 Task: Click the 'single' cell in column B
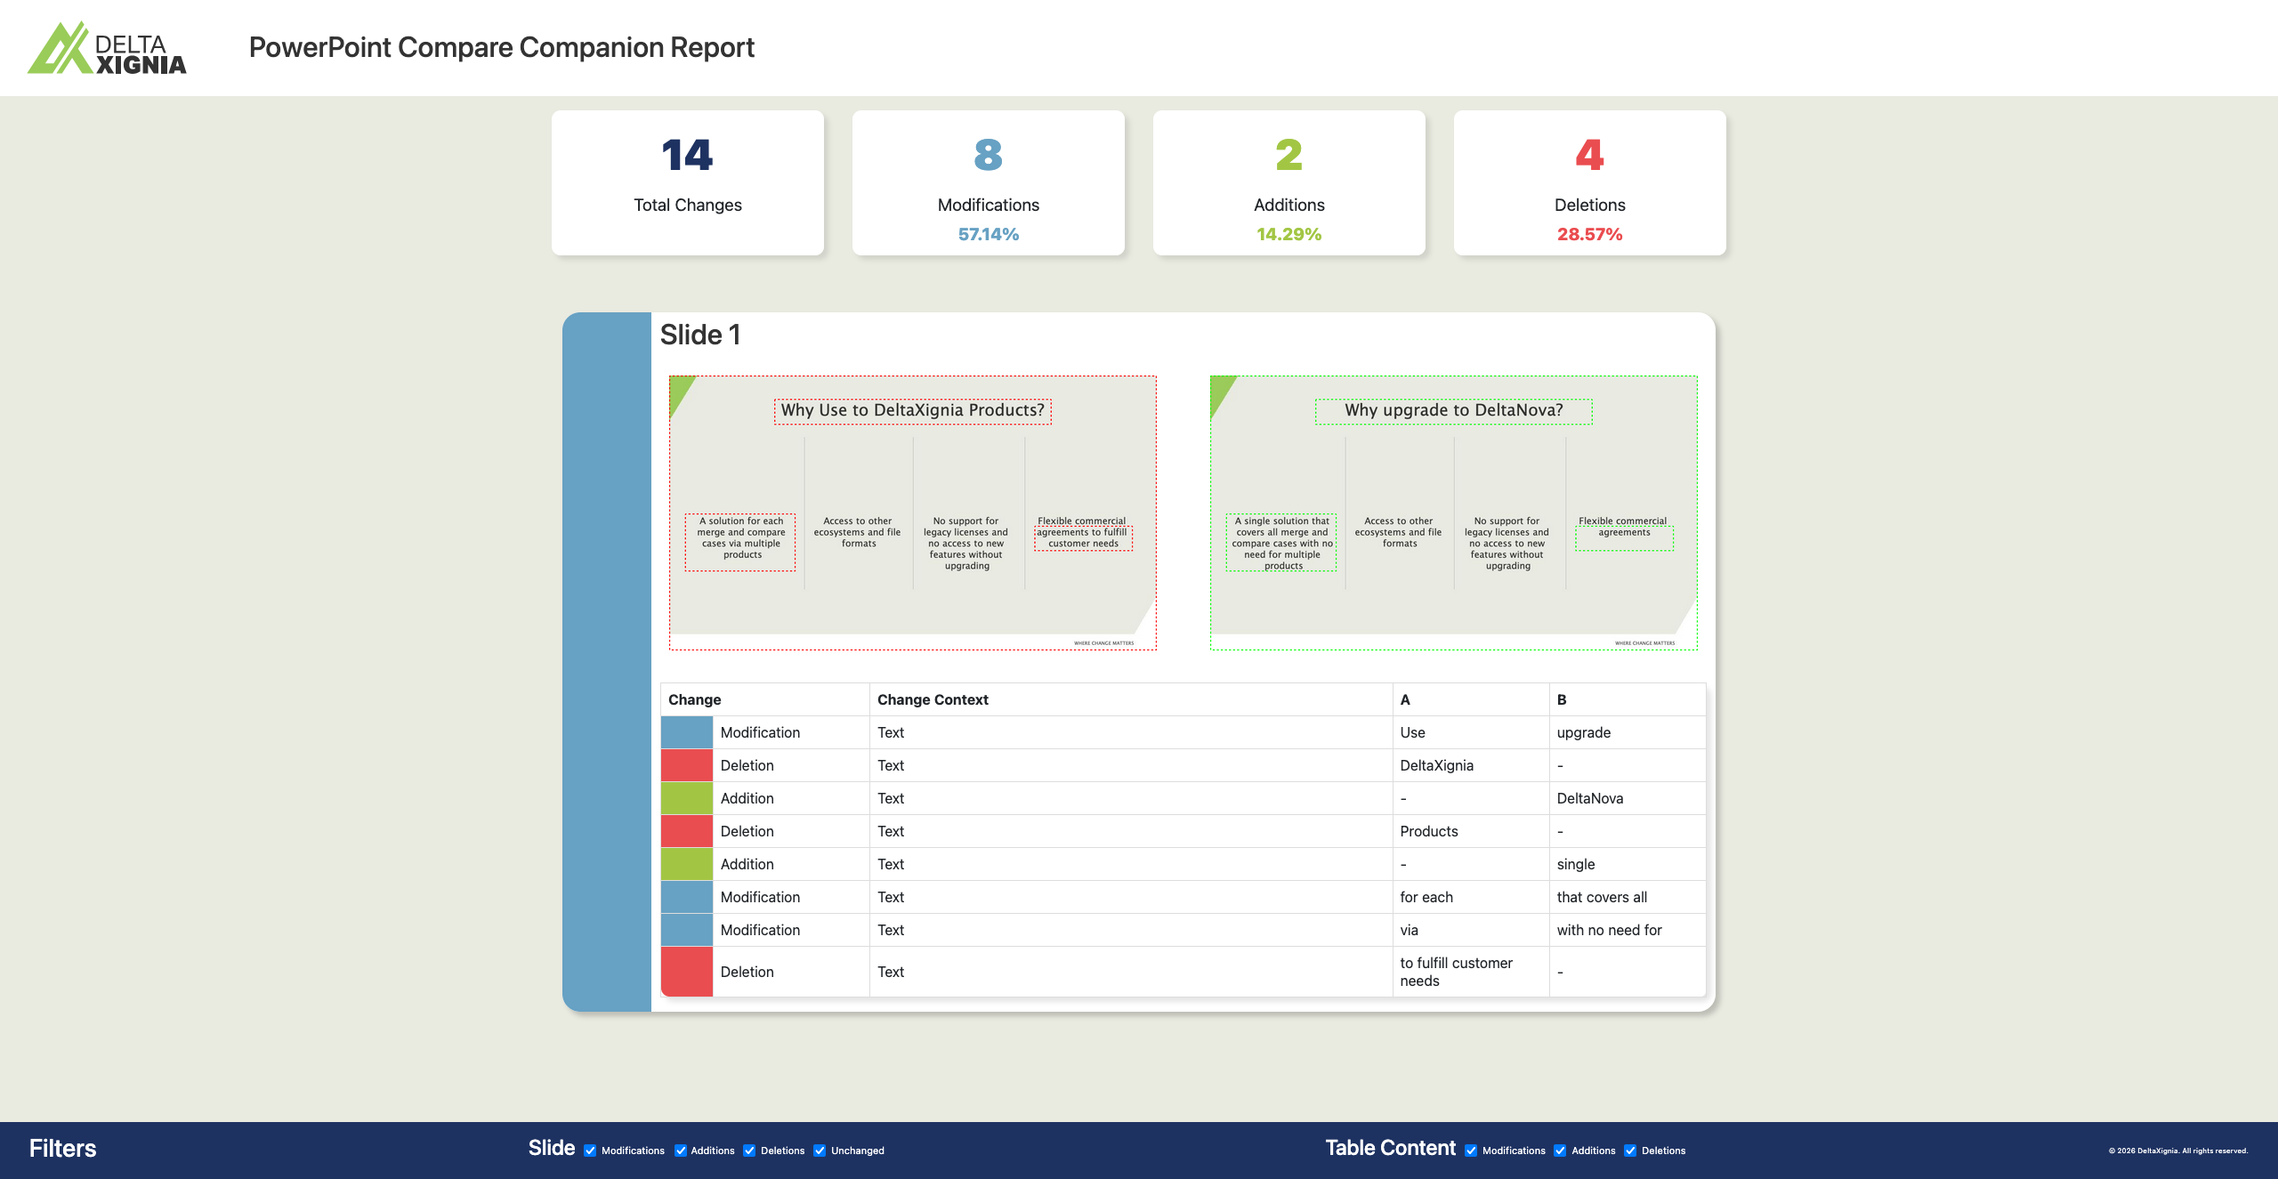pos(1628,864)
